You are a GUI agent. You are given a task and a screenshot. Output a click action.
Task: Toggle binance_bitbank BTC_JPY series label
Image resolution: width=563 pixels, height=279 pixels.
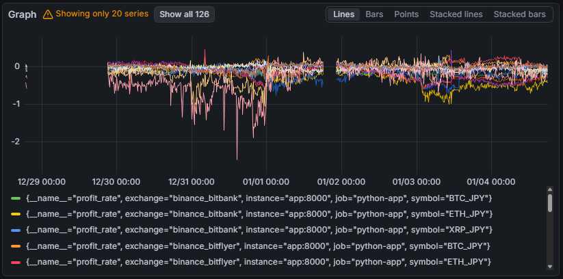(x=259, y=198)
